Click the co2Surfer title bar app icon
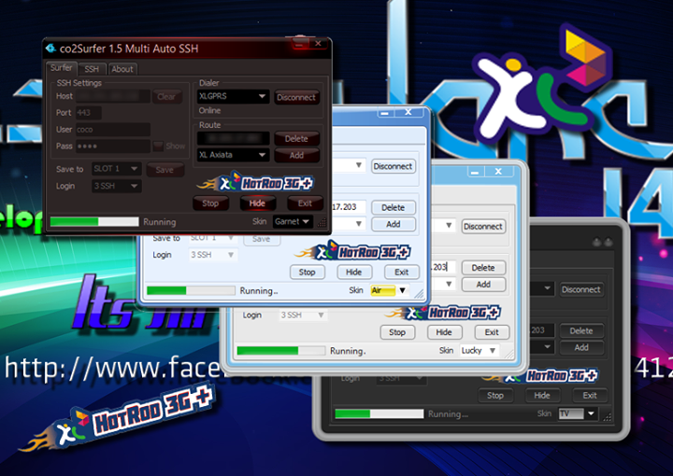This screenshot has height=476, width=673. [x=50, y=48]
